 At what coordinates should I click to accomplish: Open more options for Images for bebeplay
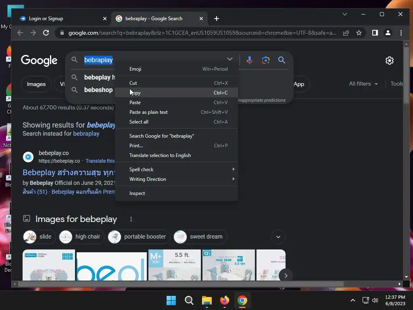(131, 219)
